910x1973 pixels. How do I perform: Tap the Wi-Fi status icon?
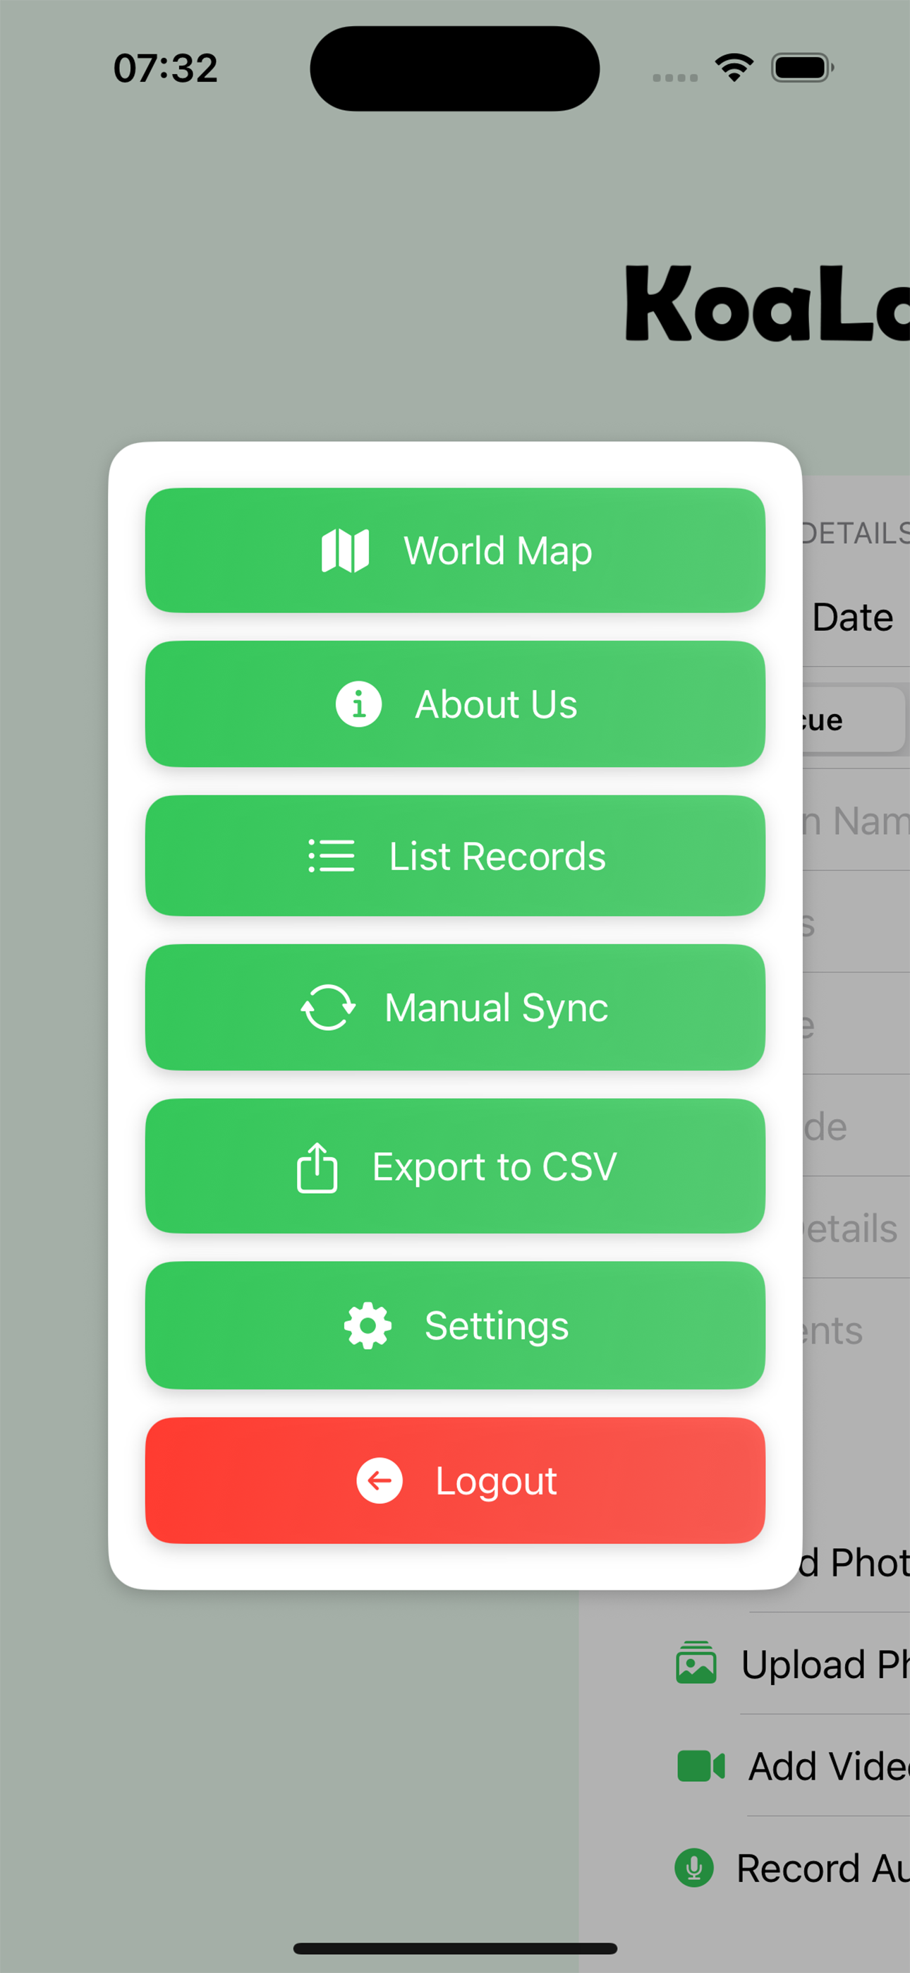[x=734, y=68]
